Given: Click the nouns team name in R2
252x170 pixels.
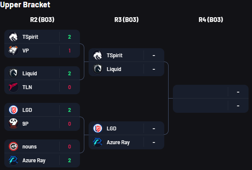Looking at the screenshot, I should (x=29, y=147).
